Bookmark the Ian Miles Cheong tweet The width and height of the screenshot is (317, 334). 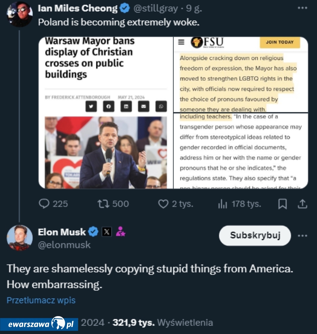click(282, 204)
